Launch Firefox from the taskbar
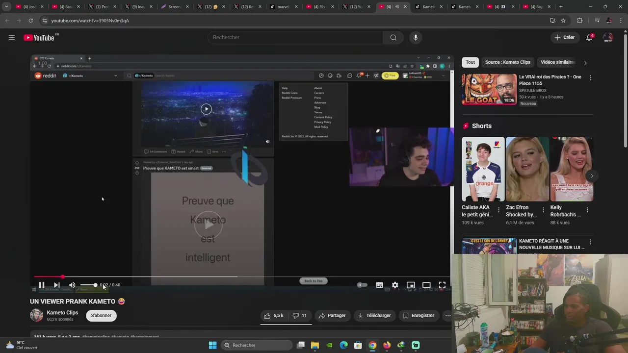This screenshot has width=628, height=353. point(387,345)
